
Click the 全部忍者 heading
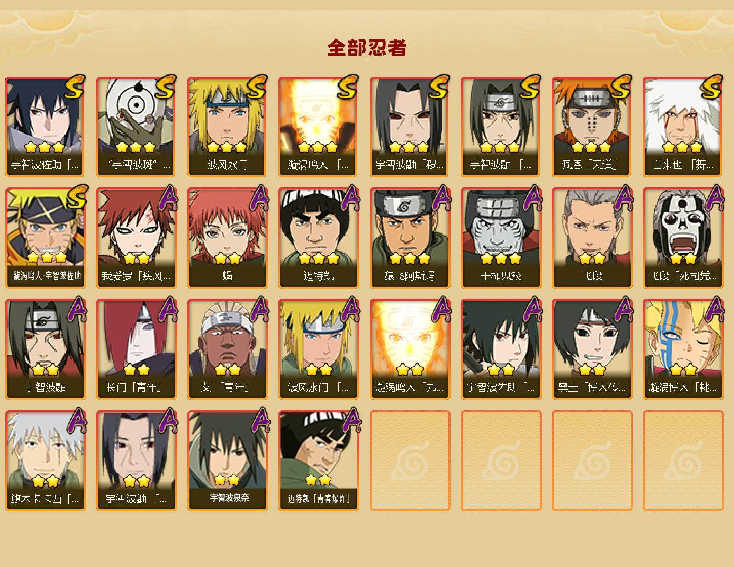pos(367,48)
